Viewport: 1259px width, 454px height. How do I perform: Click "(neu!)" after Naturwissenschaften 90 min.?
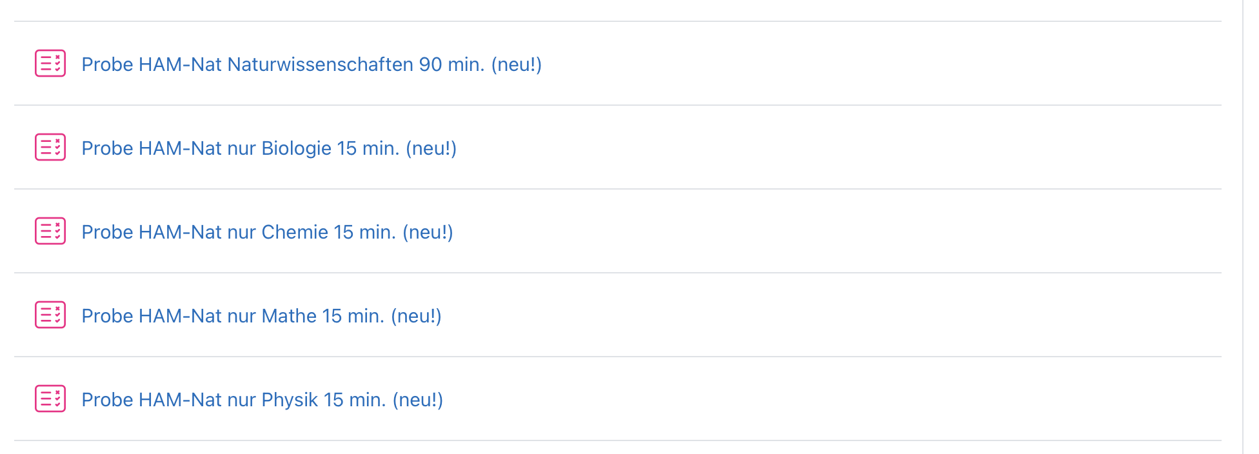516,64
